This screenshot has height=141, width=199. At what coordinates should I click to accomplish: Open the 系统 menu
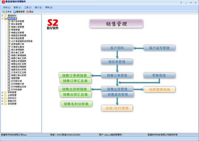point(7,7)
